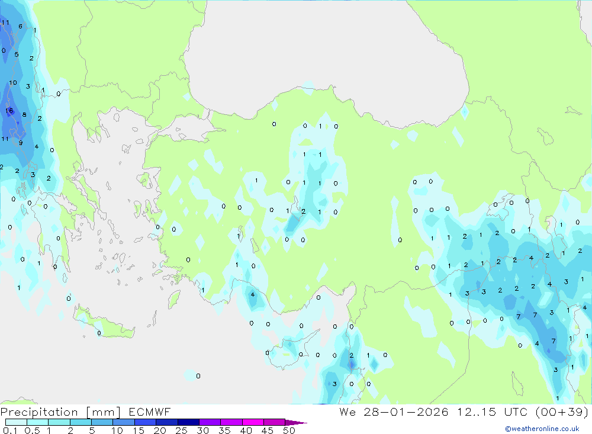
Task: Pick the 5–10 mm blue legend swatch
Action: coord(102,422)
